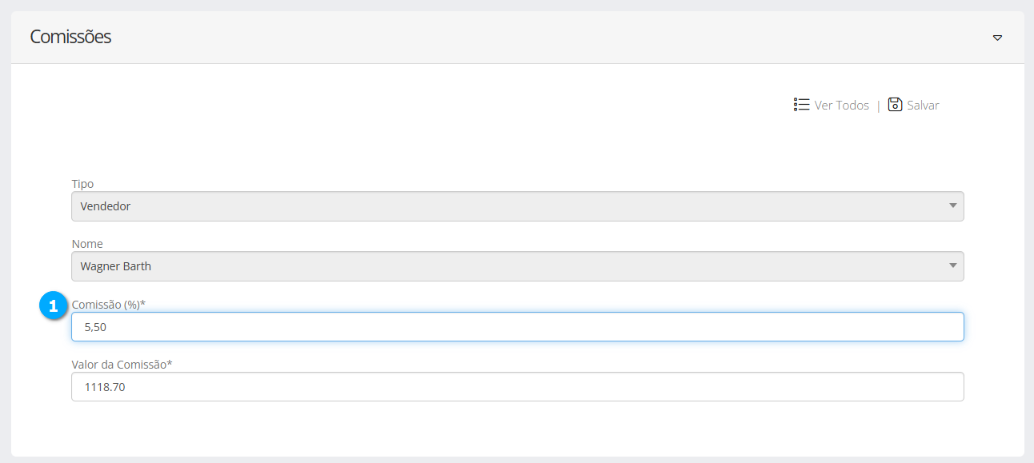Click the blue step 1 badge
This screenshot has width=1034, height=463.
pyautogui.click(x=54, y=306)
